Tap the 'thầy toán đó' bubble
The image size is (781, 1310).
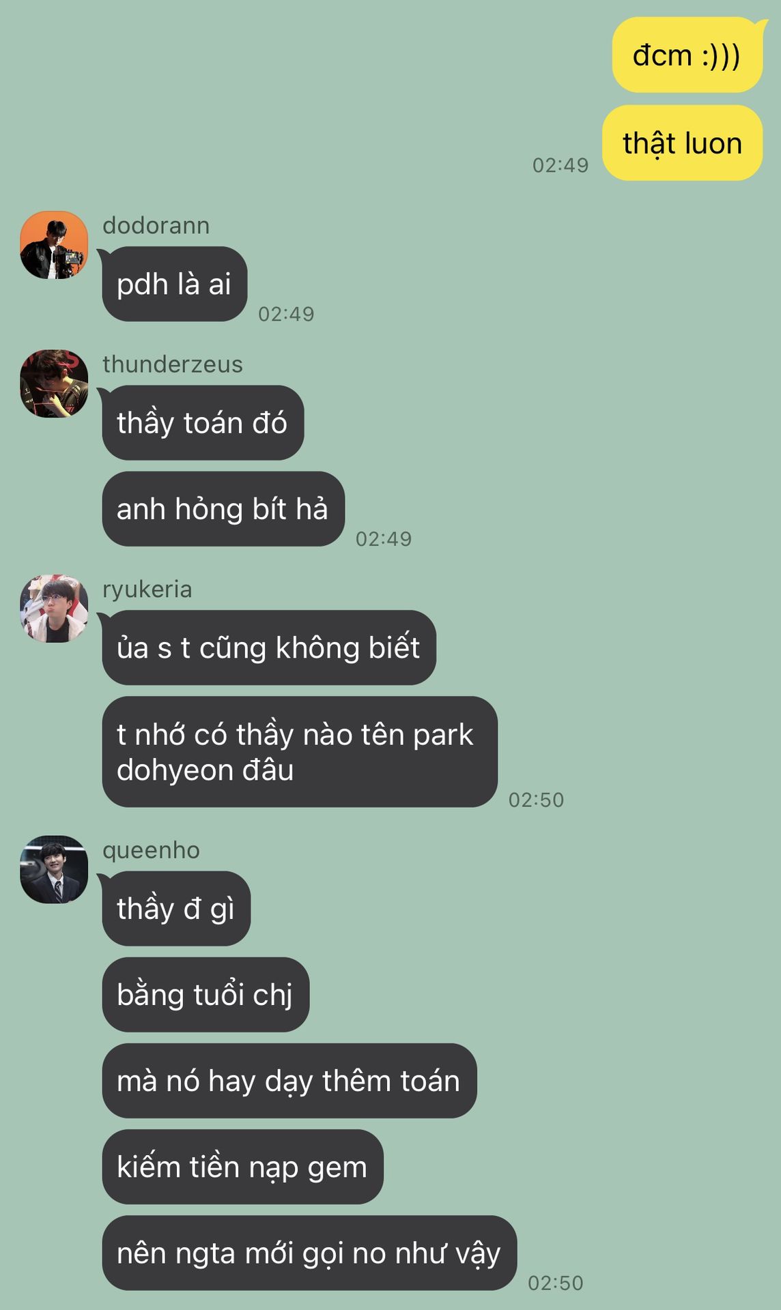pyautogui.click(x=203, y=423)
